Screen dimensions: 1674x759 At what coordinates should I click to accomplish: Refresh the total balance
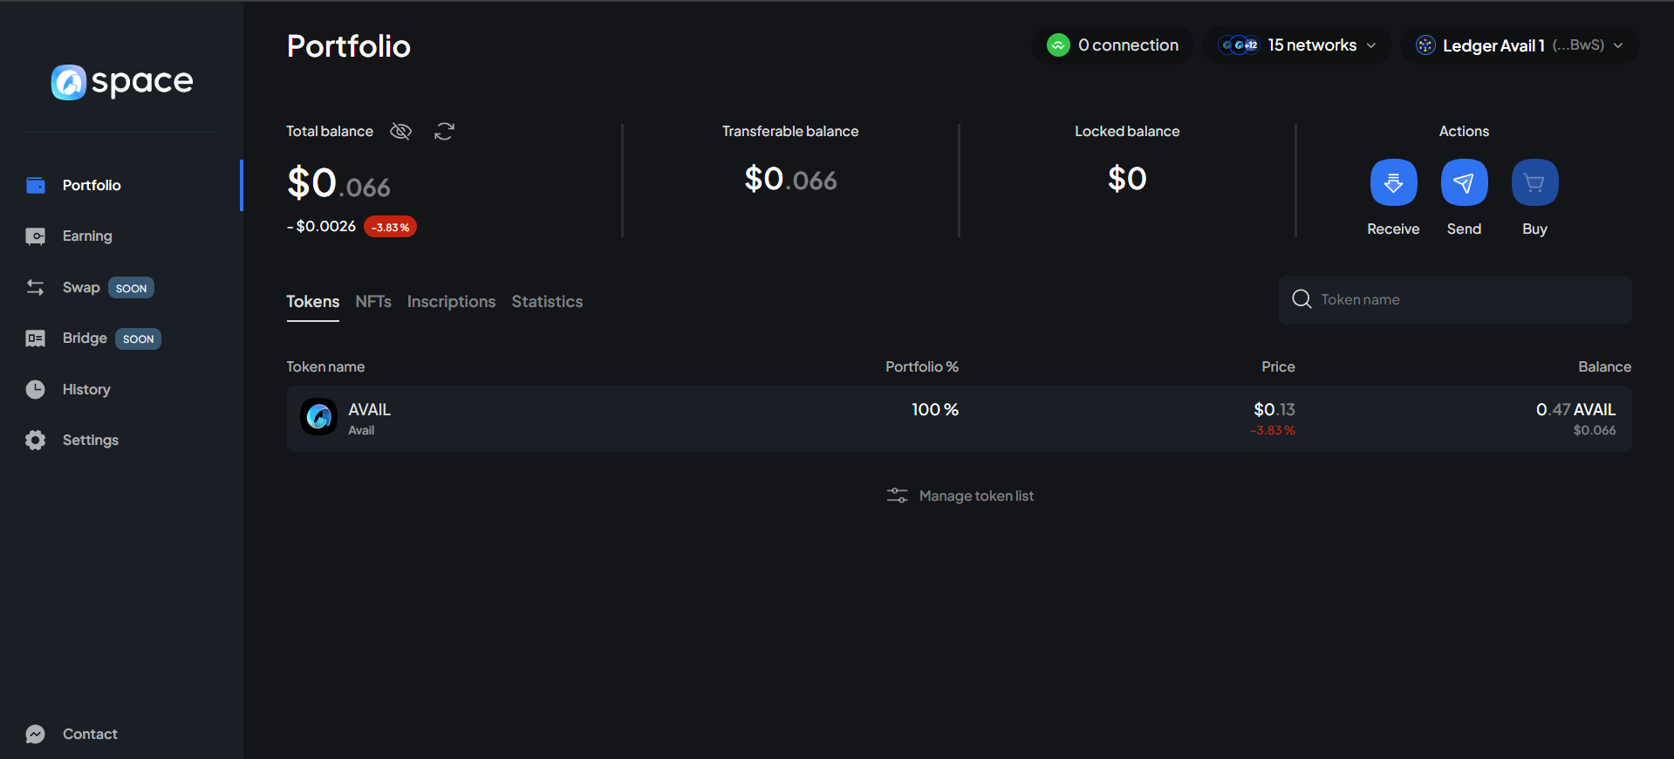click(x=444, y=132)
